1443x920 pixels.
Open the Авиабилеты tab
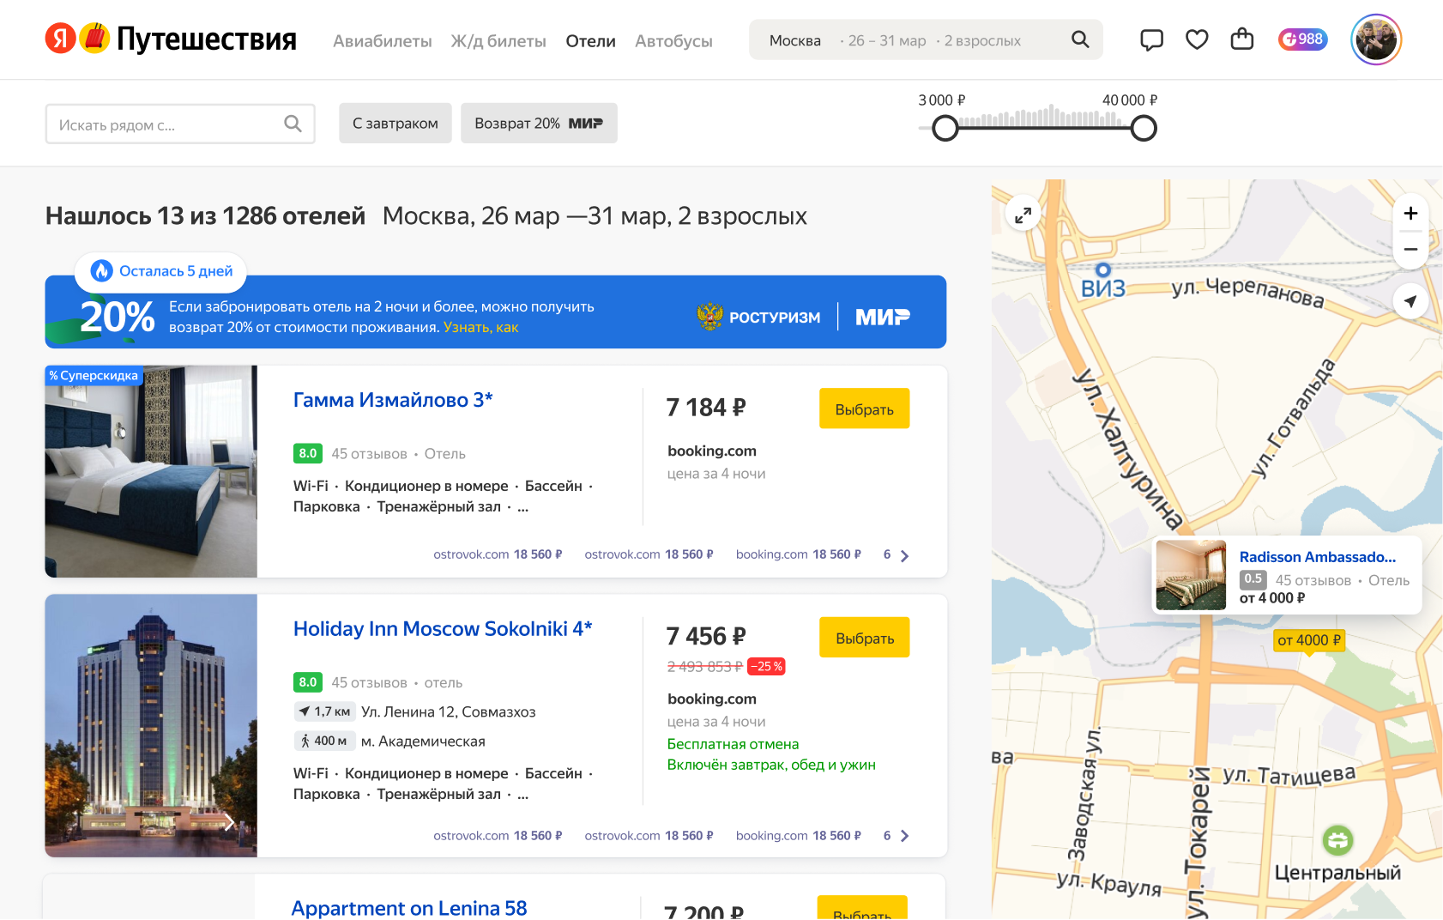tap(383, 41)
